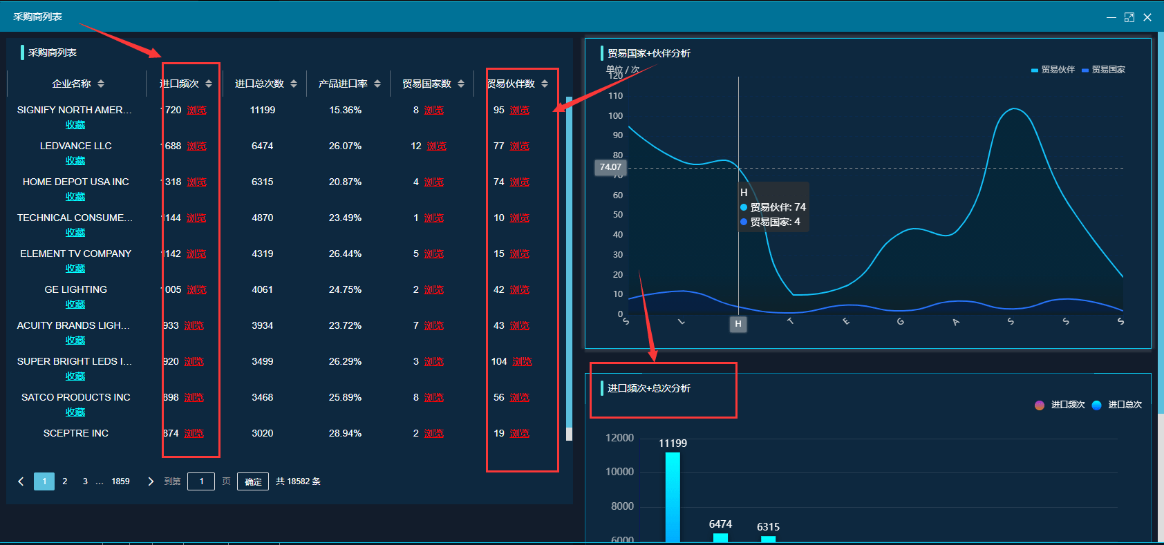Click 74.07 axis pointer label
The height and width of the screenshot is (545, 1164).
click(x=610, y=167)
